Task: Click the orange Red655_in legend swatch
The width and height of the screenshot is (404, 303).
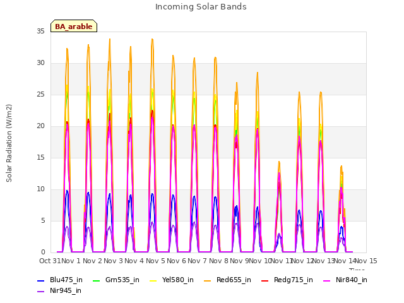Action: [208, 280]
